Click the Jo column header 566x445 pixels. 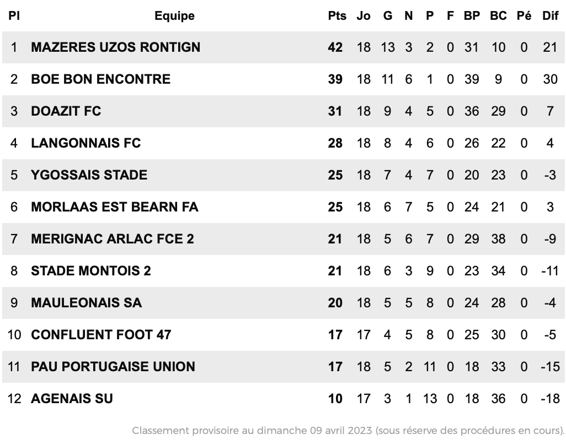(x=364, y=16)
